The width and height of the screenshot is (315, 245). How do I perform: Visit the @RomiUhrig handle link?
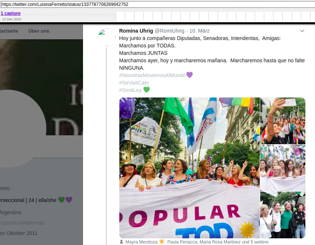tap(169, 31)
